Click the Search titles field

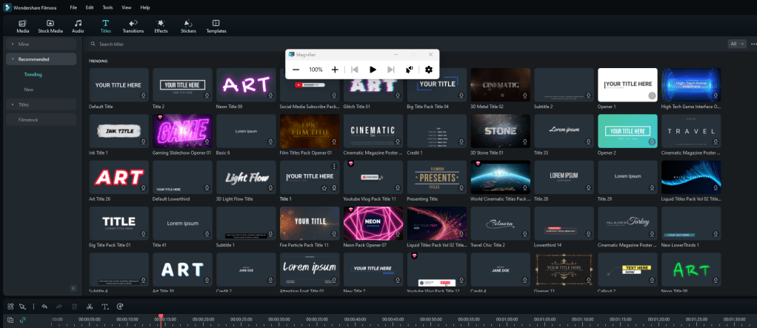[x=406, y=44]
